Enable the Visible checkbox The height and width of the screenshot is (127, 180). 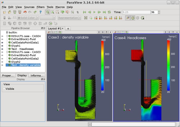[4, 89]
